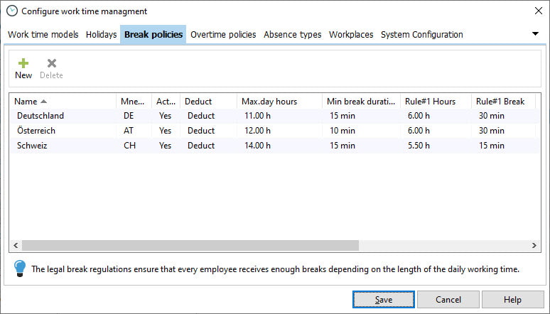Click the Save button
The image size is (550, 314).
click(384, 299)
